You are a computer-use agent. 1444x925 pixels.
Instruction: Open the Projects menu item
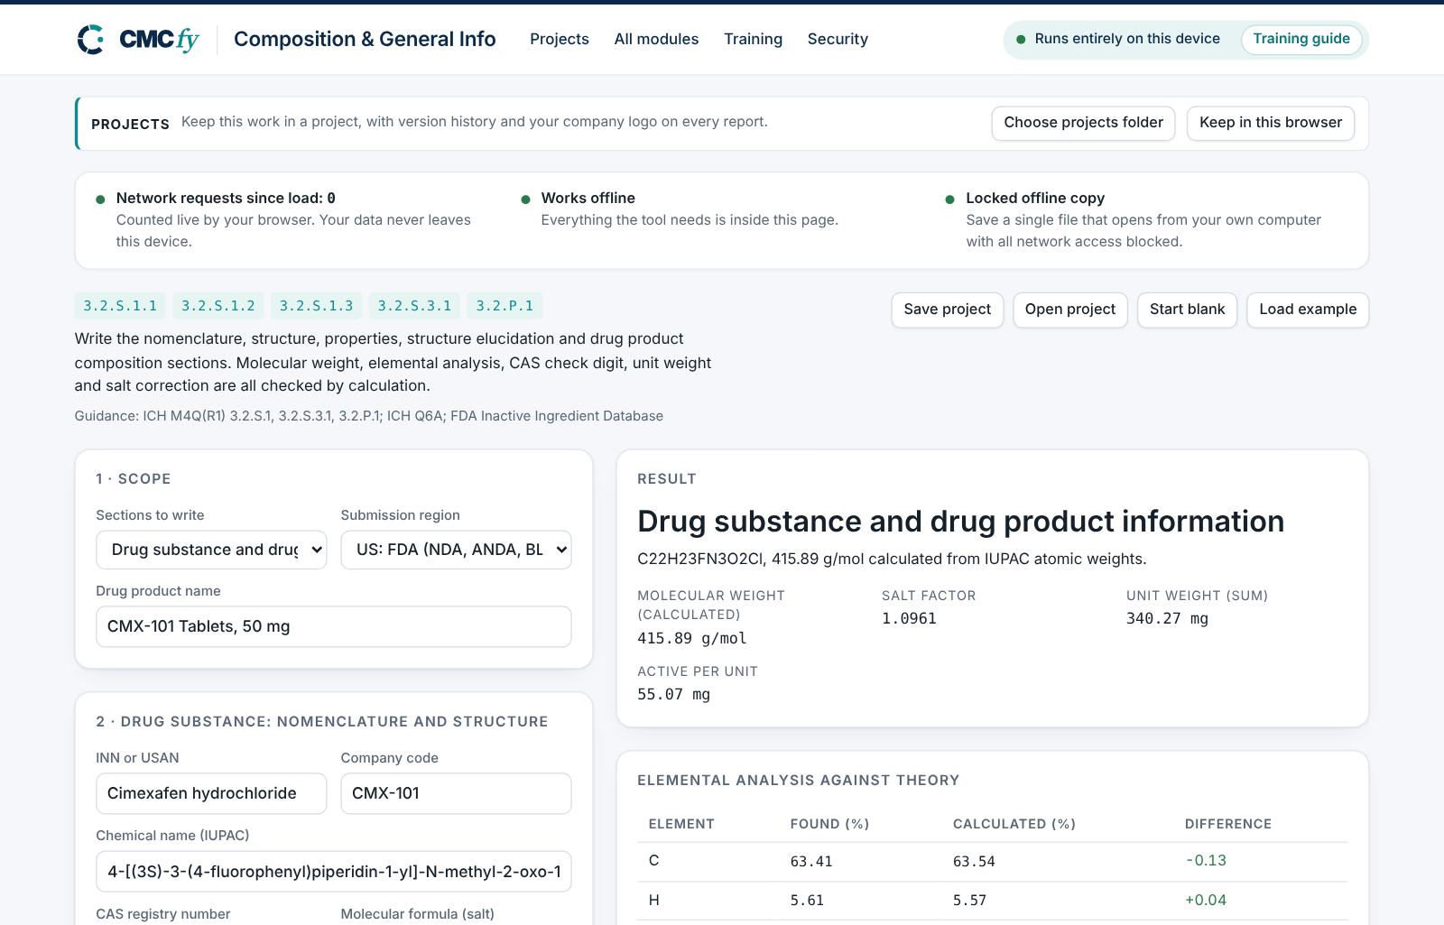tap(559, 39)
